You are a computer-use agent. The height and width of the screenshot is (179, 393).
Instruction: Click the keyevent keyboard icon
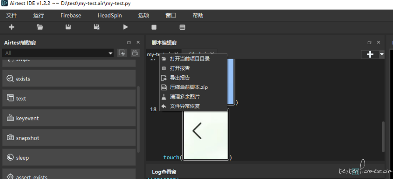click(x=10, y=118)
